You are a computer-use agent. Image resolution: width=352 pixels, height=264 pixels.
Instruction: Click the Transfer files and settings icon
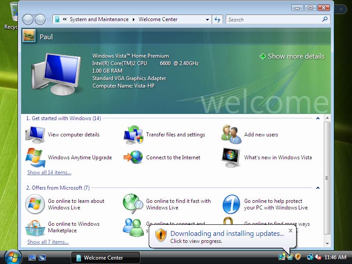click(x=133, y=135)
